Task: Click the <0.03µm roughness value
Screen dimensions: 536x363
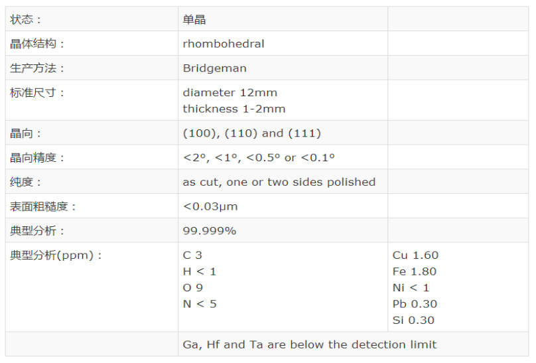Action: (x=210, y=206)
